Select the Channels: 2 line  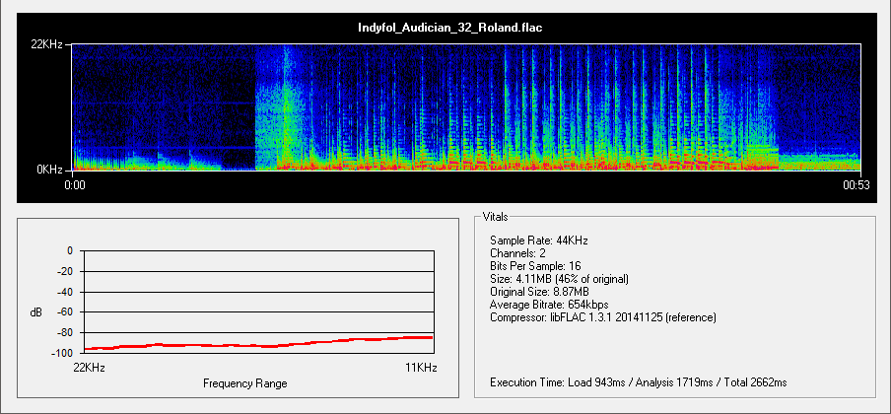tap(517, 253)
